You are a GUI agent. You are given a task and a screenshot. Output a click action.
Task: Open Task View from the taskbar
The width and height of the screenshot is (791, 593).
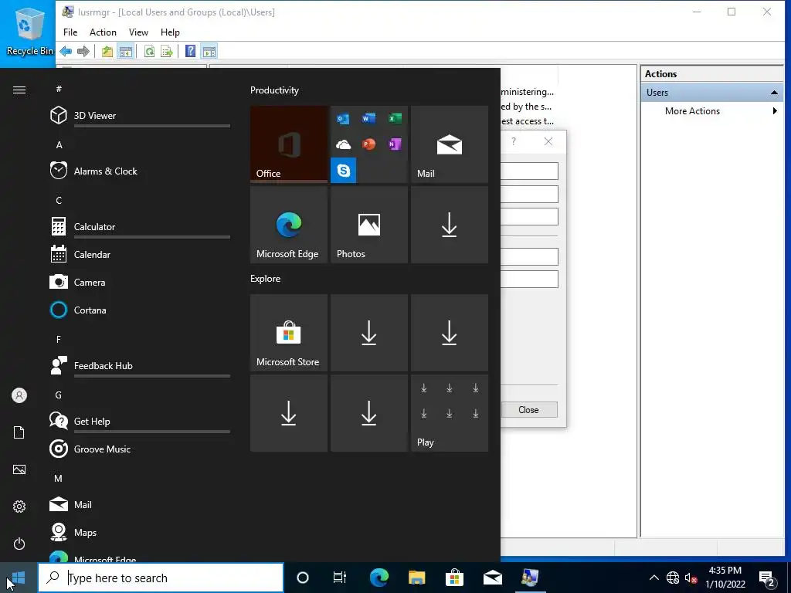point(340,578)
